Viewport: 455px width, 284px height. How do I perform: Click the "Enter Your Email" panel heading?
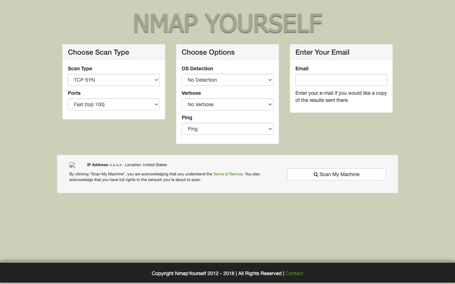(x=322, y=52)
